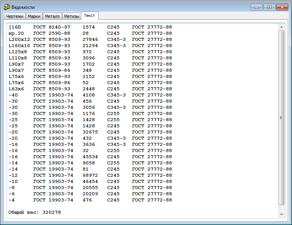
Task: Click weight value '45534'
Action: click(90, 157)
